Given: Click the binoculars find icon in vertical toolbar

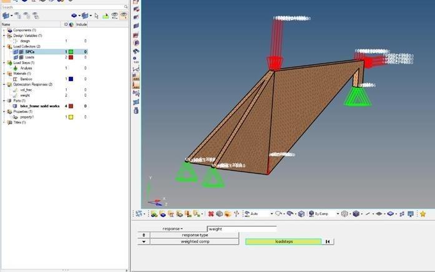Looking at the screenshot, I should tap(136, 51).
